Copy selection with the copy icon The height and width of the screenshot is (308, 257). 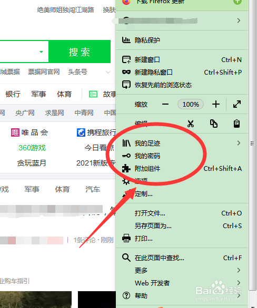click(213, 124)
